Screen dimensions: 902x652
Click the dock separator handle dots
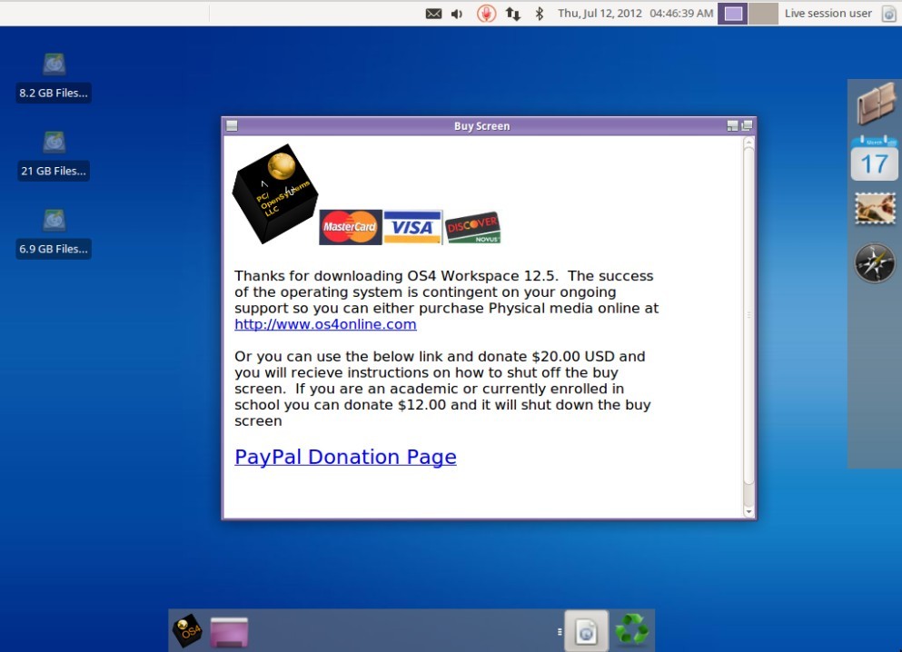[x=560, y=632]
